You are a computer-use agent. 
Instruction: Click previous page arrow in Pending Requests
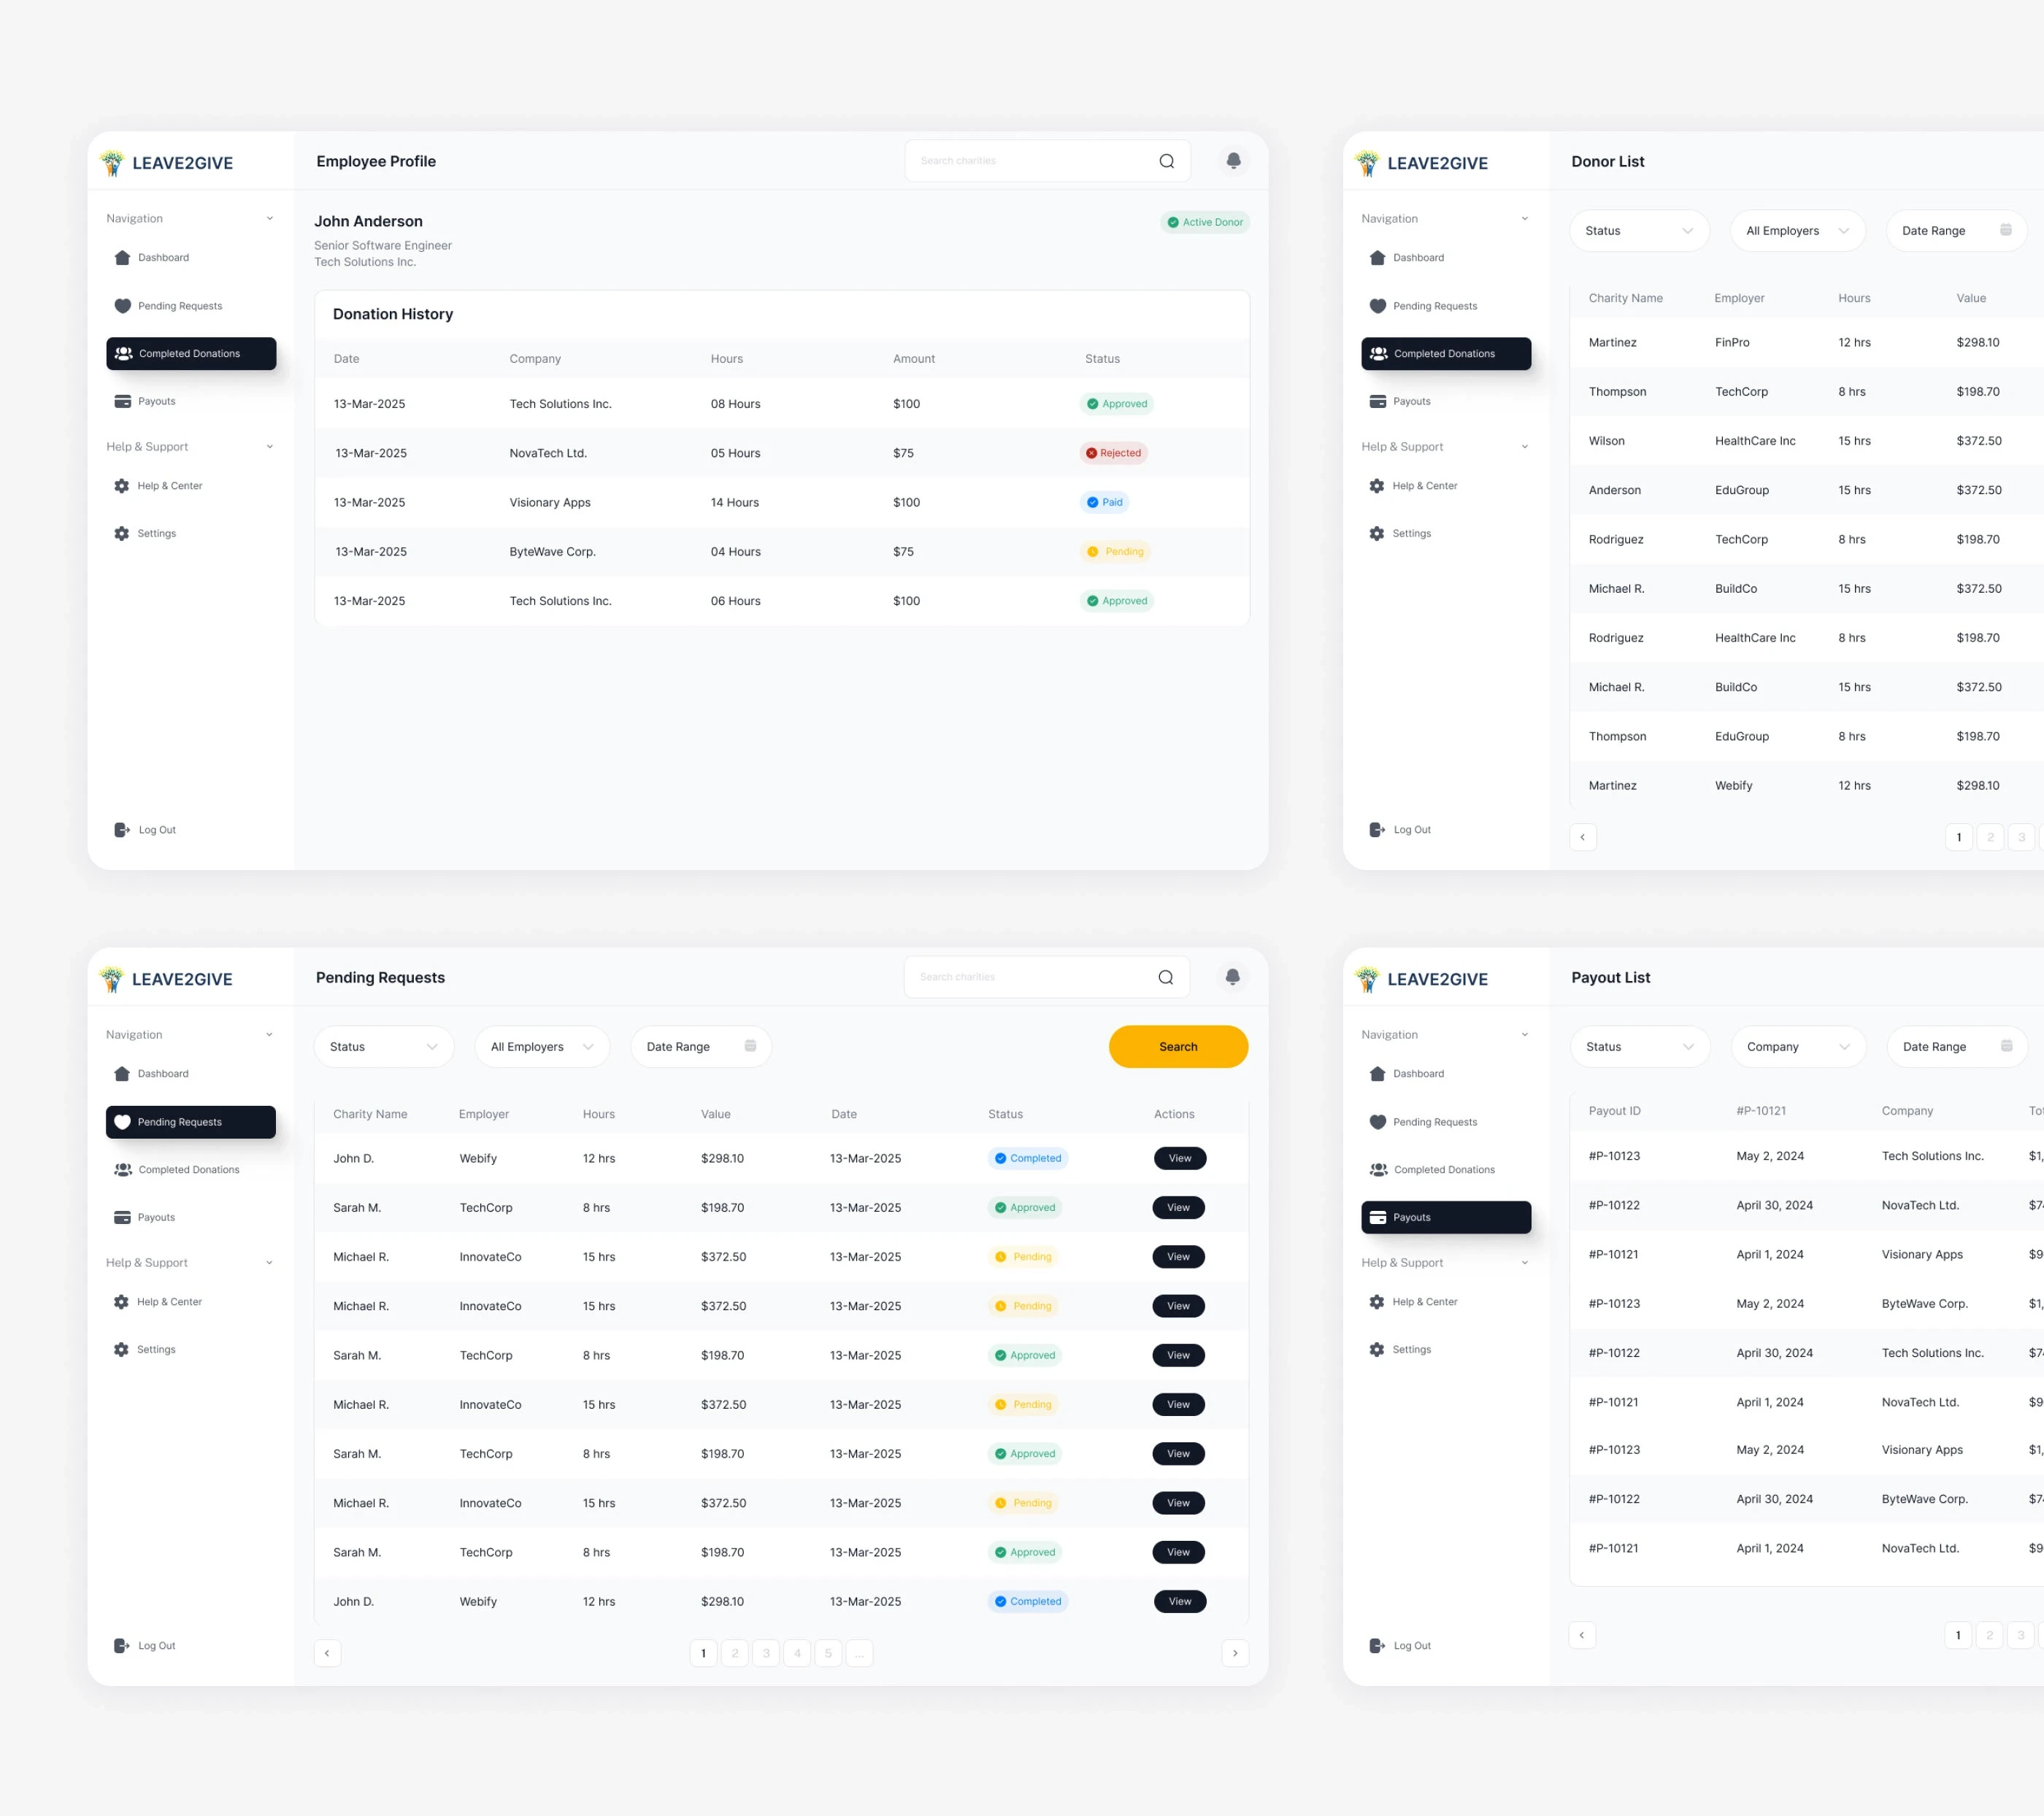point(327,1653)
